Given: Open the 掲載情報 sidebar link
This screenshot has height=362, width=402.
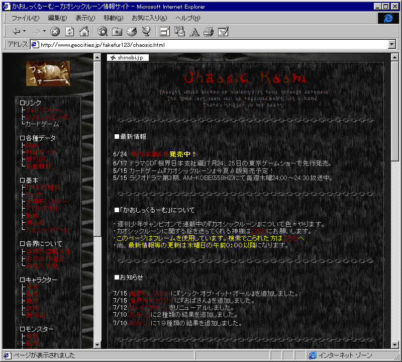Looking at the screenshot, I should coord(39,166).
